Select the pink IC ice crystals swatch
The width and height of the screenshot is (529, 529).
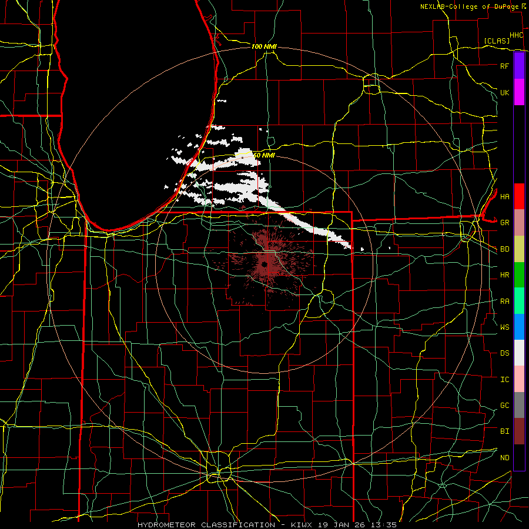pos(519,379)
